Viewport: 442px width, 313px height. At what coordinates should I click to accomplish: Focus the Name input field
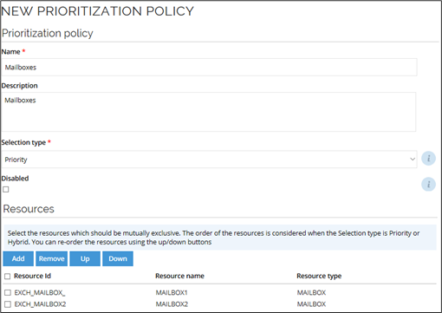point(209,68)
